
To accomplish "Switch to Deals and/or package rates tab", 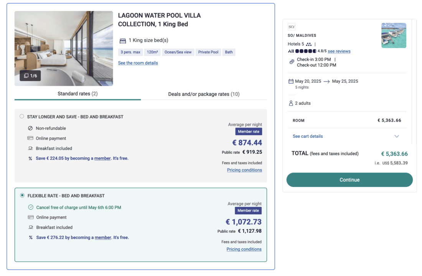I will coord(204,94).
